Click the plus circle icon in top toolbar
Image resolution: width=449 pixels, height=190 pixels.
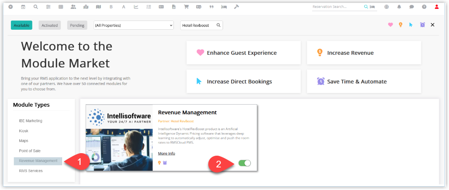coord(11,7)
